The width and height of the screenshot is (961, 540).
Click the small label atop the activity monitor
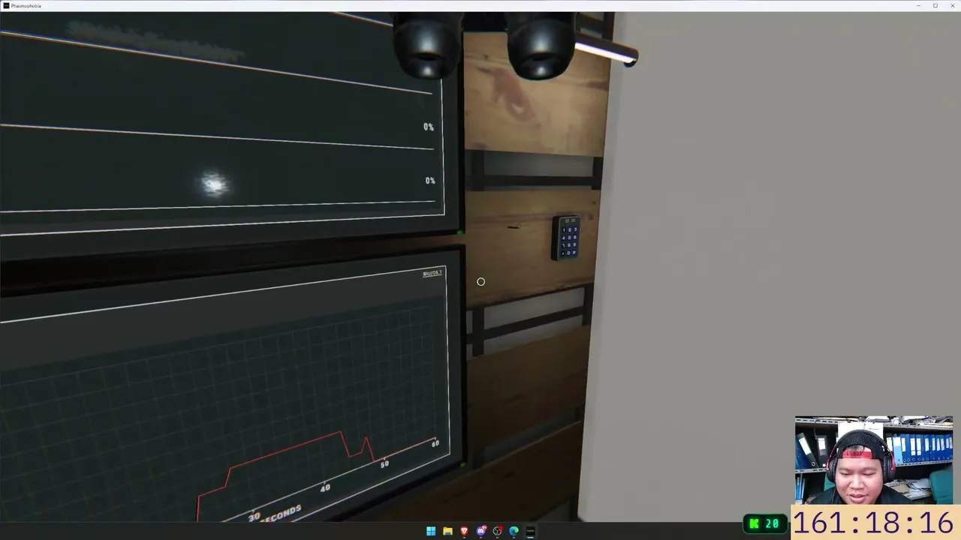tap(432, 273)
